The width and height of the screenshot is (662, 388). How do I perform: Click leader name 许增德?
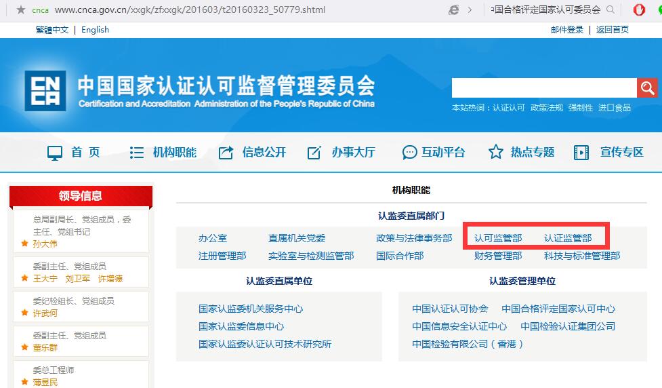[110, 279]
